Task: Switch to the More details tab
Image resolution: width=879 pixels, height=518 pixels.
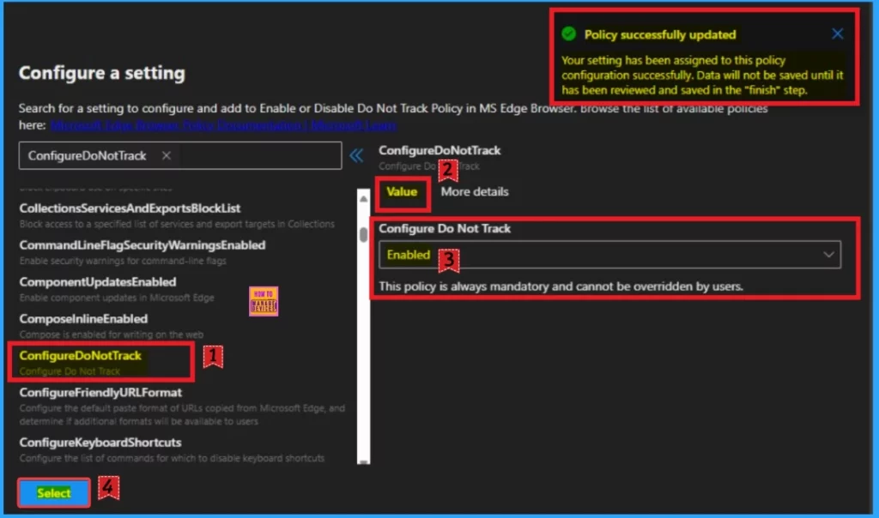Action: pyautogui.click(x=474, y=191)
